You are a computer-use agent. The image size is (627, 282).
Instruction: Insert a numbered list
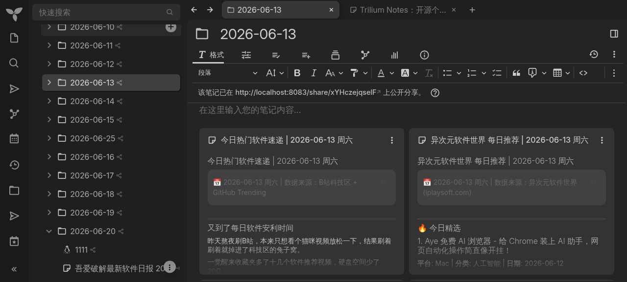coord(472,73)
